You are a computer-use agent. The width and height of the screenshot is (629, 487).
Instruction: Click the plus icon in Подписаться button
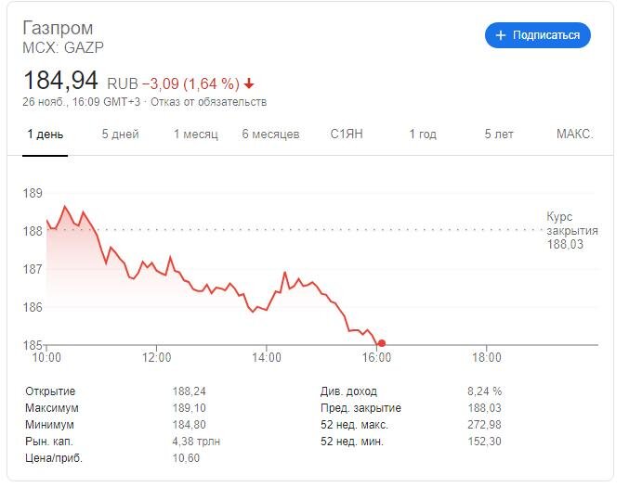pos(500,35)
